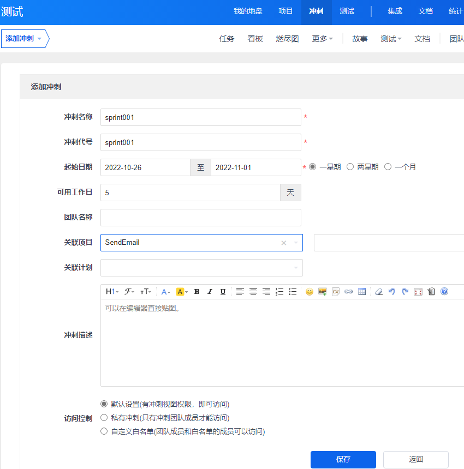Toggle underline formatting in editor
Screen dimensions: 464x469
pos(223,292)
